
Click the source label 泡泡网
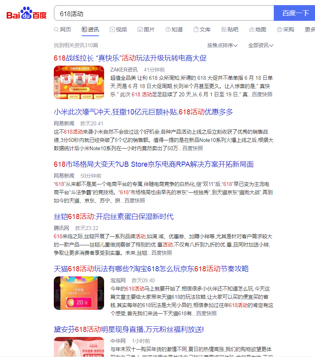pyautogui.click(x=118, y=280)
